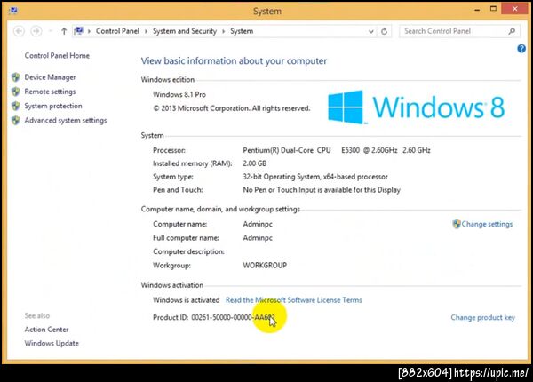Click the "WORKGROUP" value
The image size is (533, 382).
coord(265,266)
